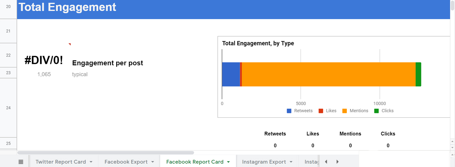Viewport: 455px width, 167px height.
Task: Expand Instagram Export tab dropdown arrow
Action: coord(291,162)
